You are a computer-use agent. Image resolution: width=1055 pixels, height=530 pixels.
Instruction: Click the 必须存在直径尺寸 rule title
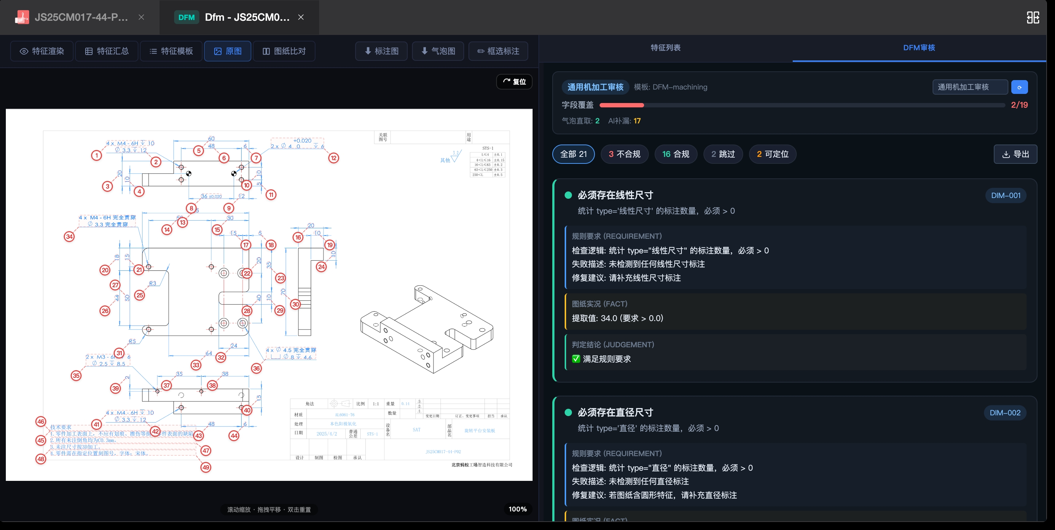615,412
